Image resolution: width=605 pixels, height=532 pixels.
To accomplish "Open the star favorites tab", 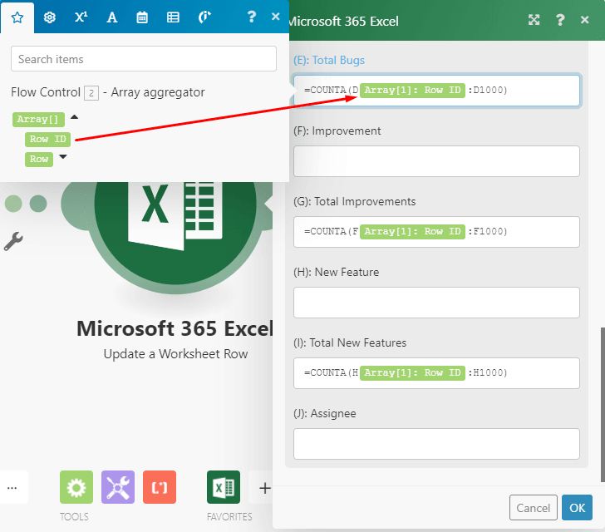I will [17, 17].
